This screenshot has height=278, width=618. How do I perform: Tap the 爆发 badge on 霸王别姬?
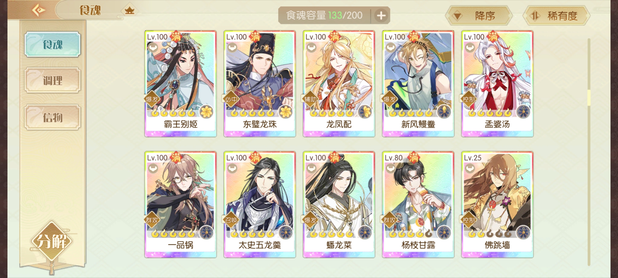point(152,99)
